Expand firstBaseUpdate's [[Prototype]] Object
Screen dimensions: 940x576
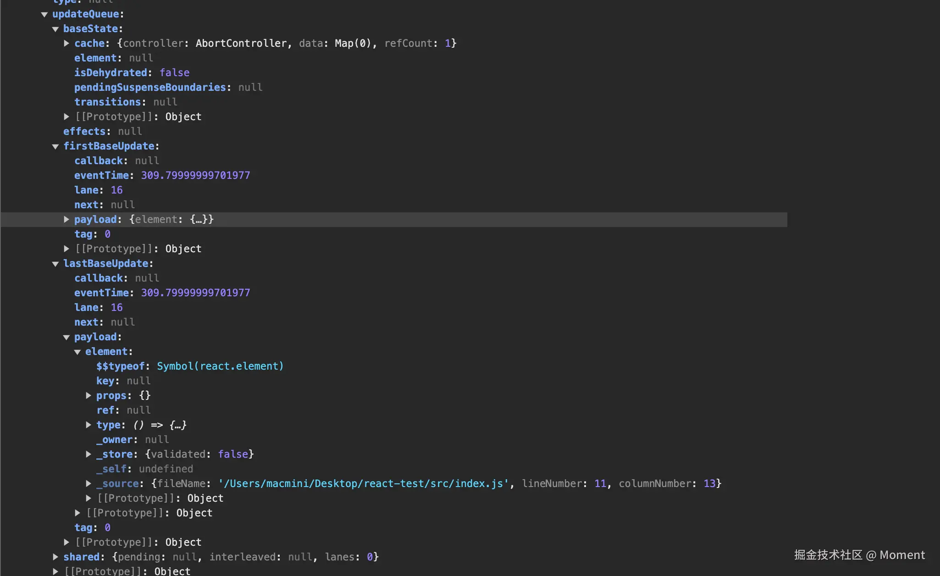[66, 249]
